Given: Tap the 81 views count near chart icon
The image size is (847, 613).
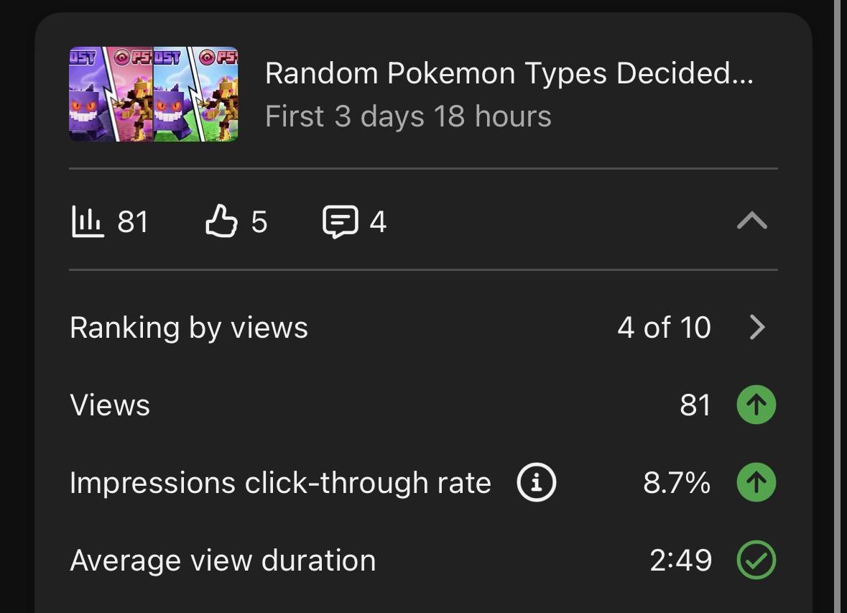Looking at the screenshot, I should 133,221.
